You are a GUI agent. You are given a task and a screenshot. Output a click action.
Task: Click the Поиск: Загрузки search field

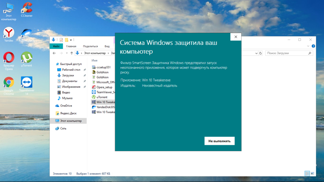pos(289,53)
